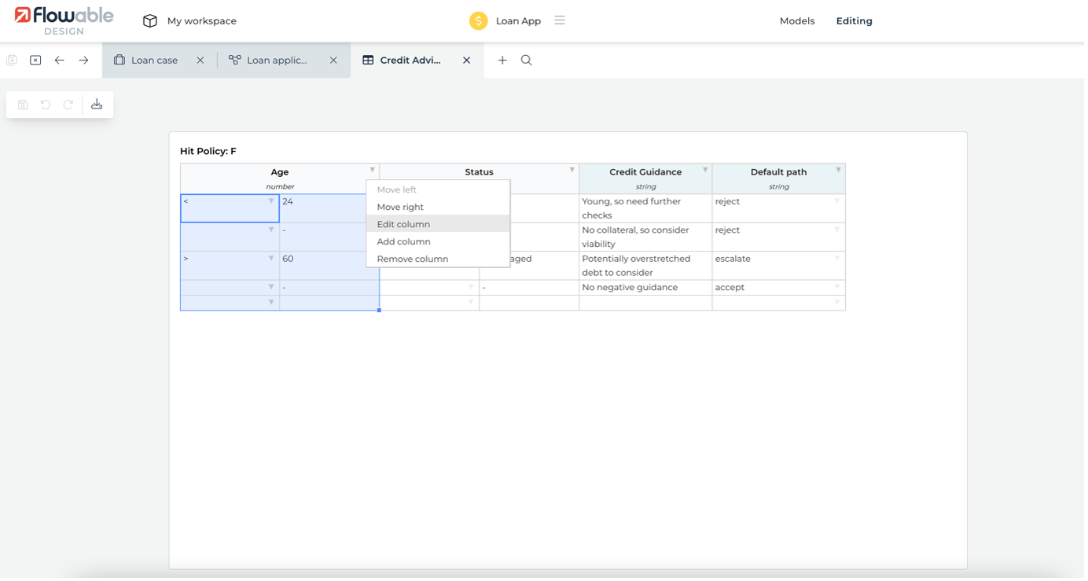Image resolution: width=1088 pixels, height=581 pixels.
Task: Click the Hit Policy: F label
Action: (x=208, y=151)
